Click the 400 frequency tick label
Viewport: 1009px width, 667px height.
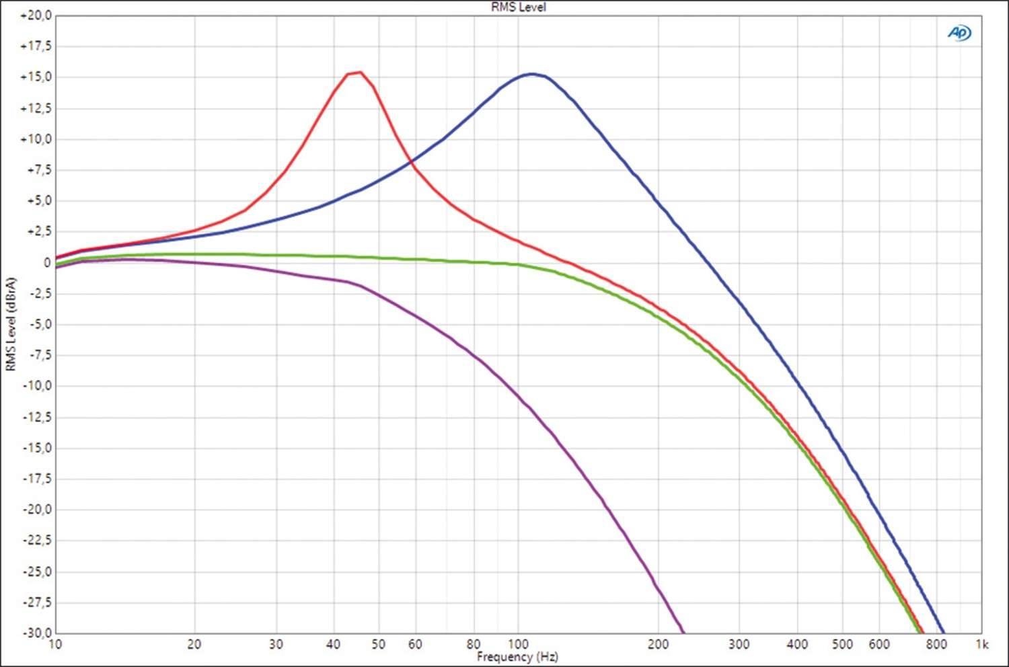(x=797, y=644)
